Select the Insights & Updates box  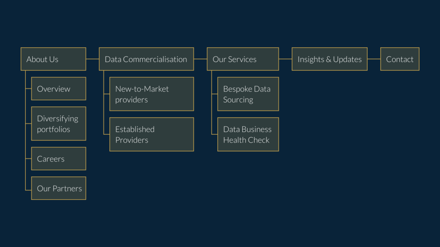coord(330,59)
